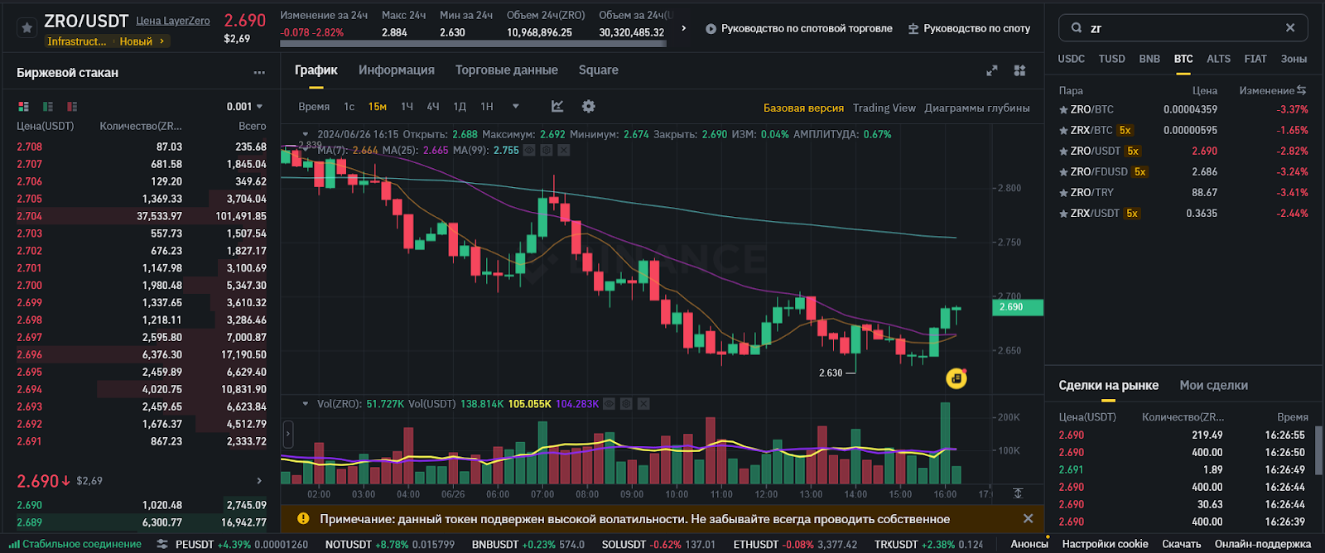Swap the Изменение column display
This screenshot has width=1325, height=553.
(1302, 90)
